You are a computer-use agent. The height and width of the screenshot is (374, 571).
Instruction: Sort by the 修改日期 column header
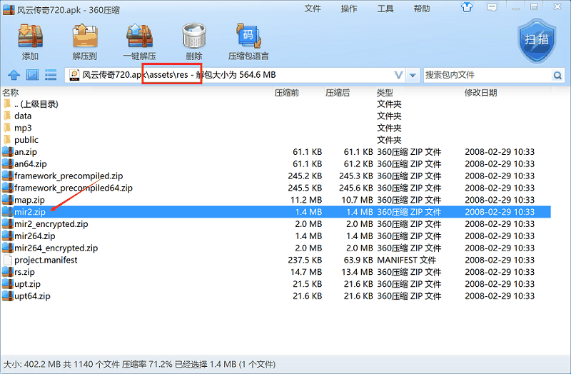tap(480, 93)
